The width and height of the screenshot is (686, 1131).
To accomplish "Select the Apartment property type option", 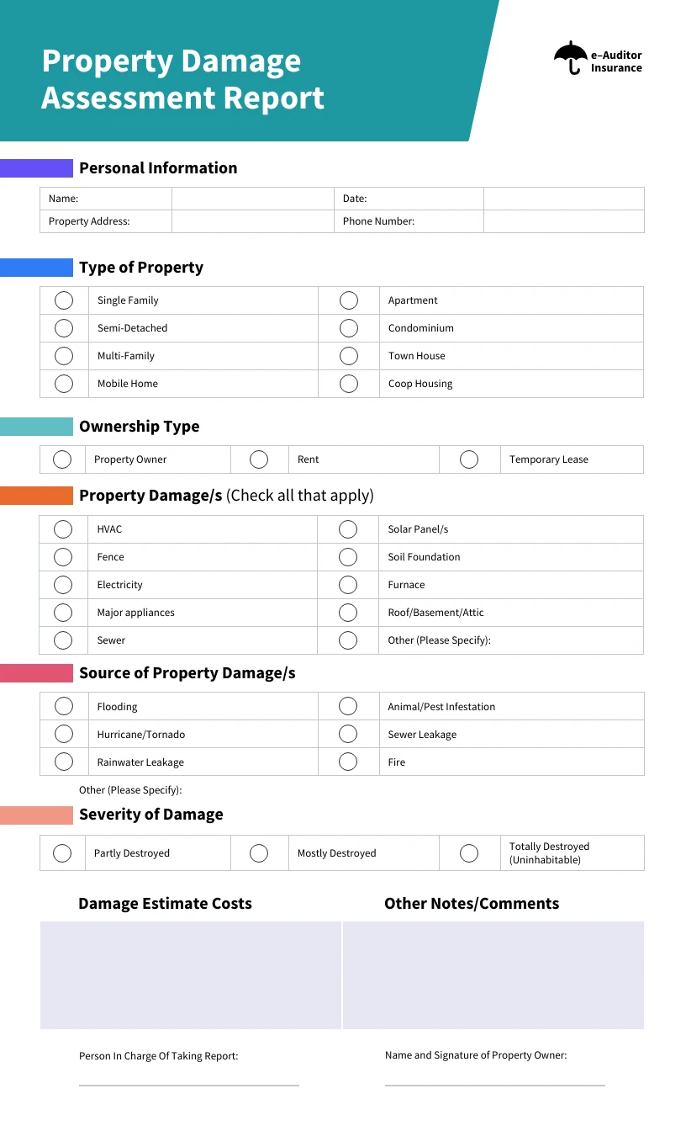I will pos(349,300).
